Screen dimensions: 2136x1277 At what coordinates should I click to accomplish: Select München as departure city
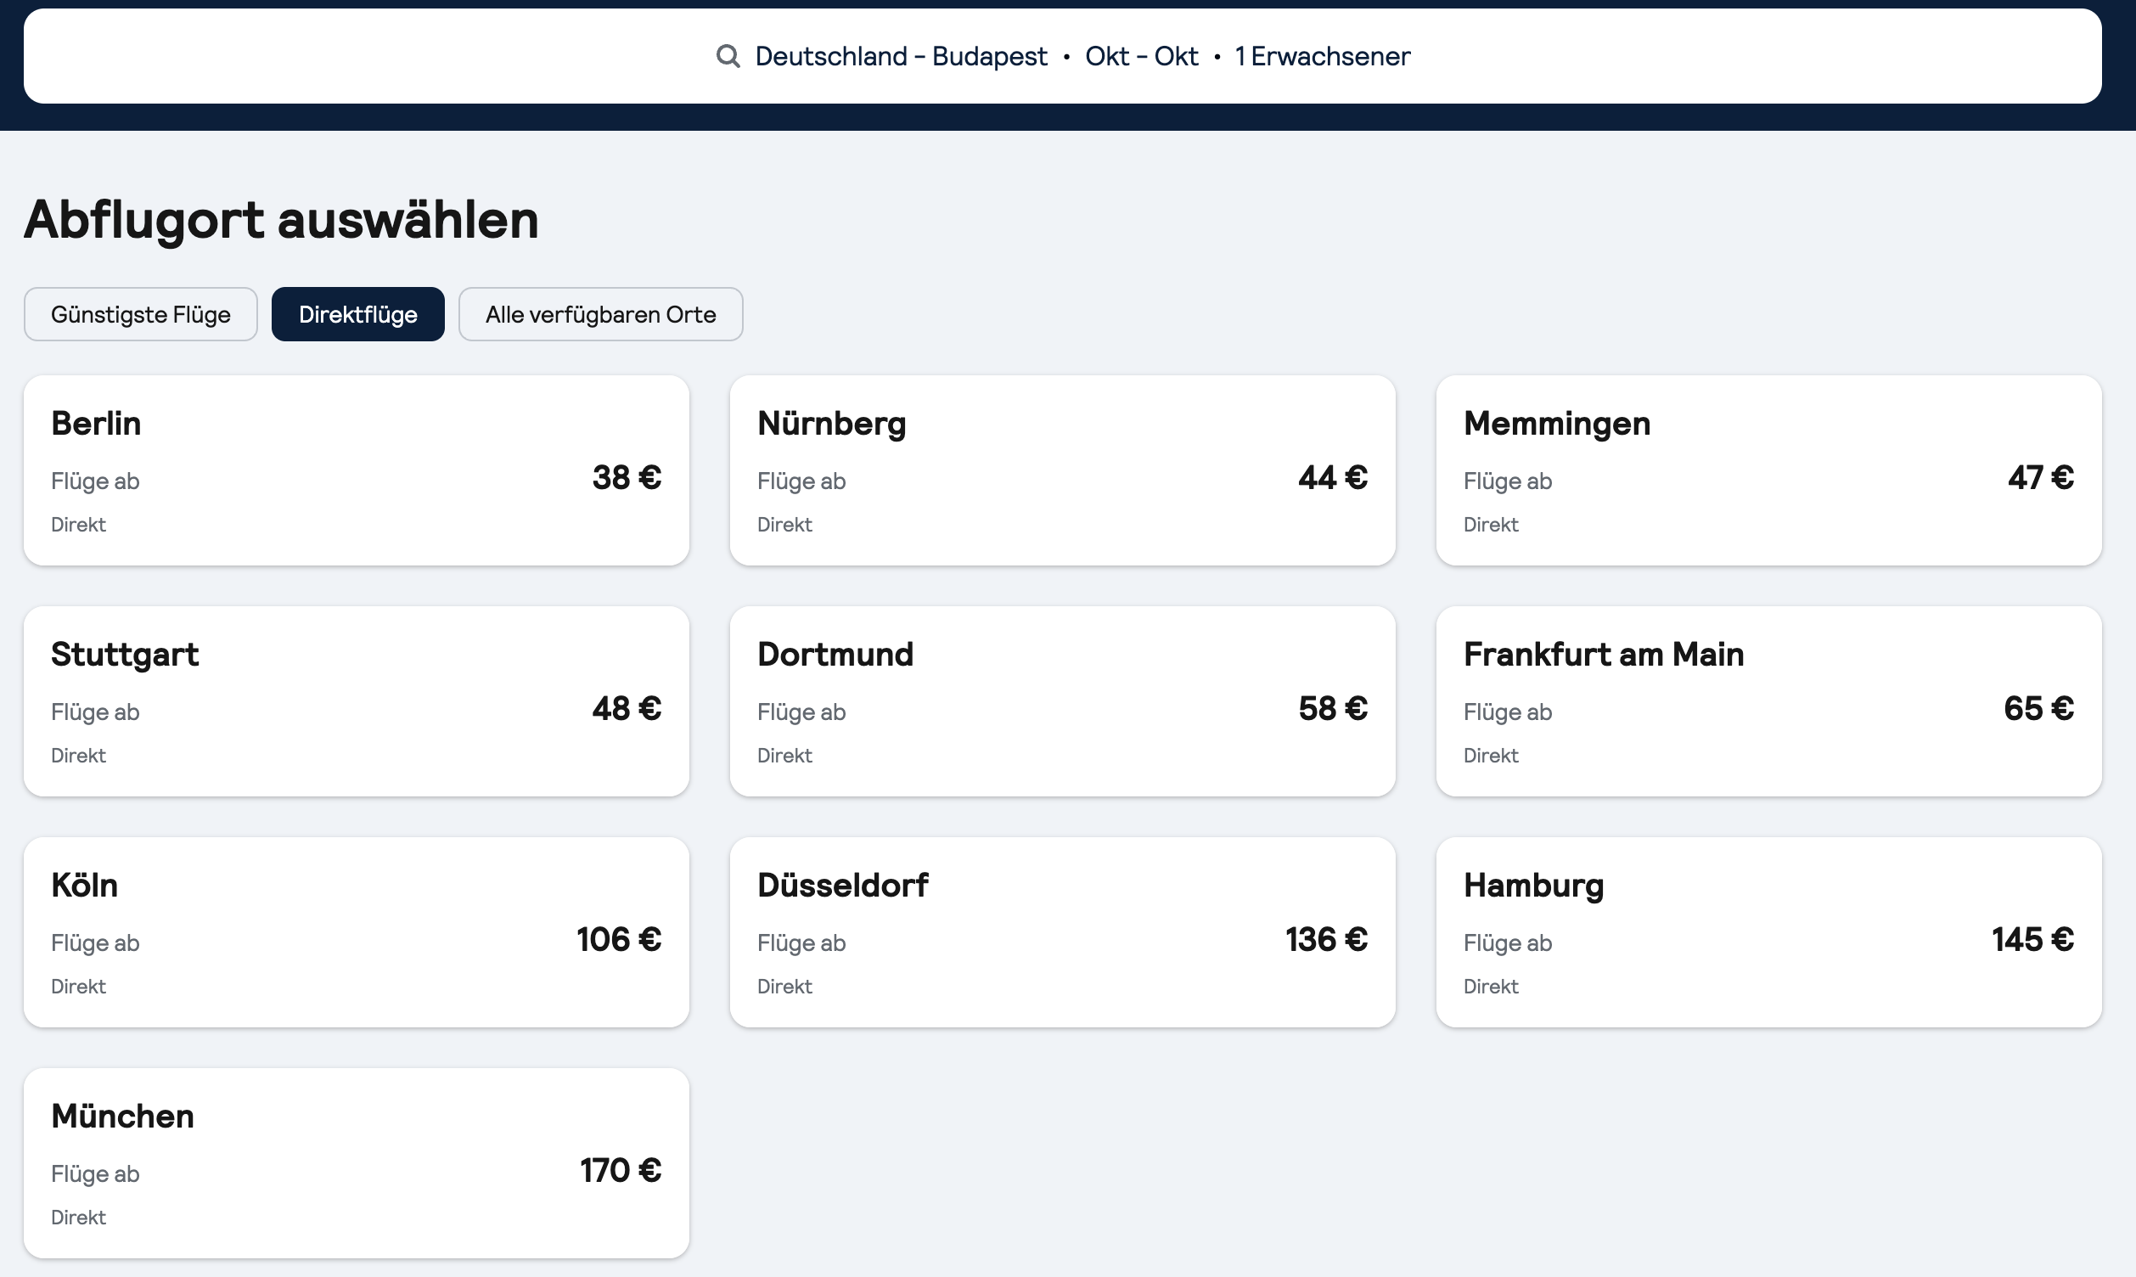[x=357, y=1163]
